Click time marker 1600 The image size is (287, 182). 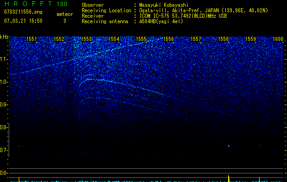click(x=278, y=39)
